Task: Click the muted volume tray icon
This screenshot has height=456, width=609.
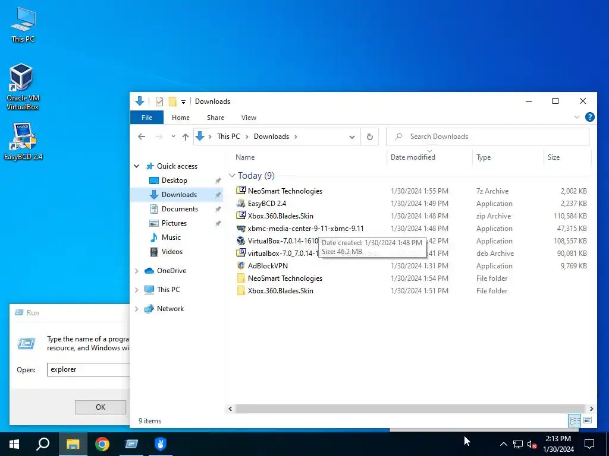Action: 532,444
